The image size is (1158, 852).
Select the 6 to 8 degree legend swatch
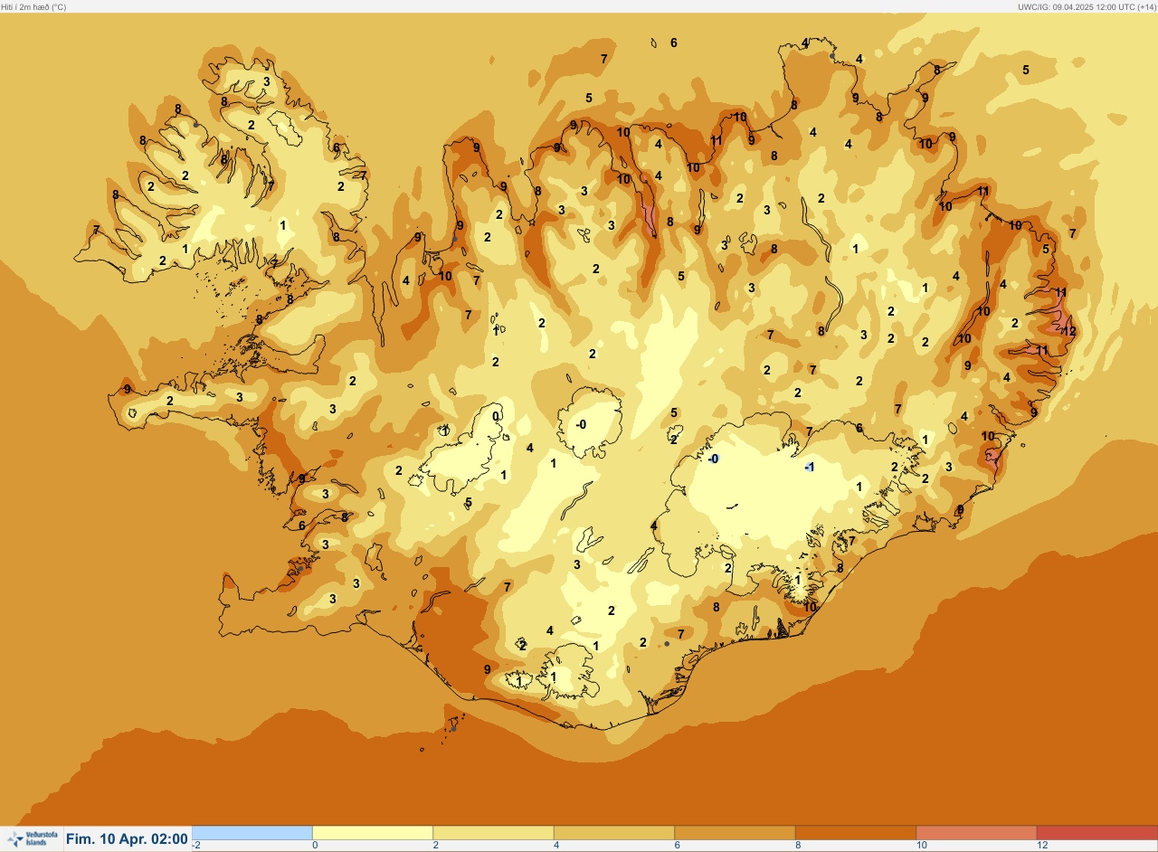click(x=735, y=832)
